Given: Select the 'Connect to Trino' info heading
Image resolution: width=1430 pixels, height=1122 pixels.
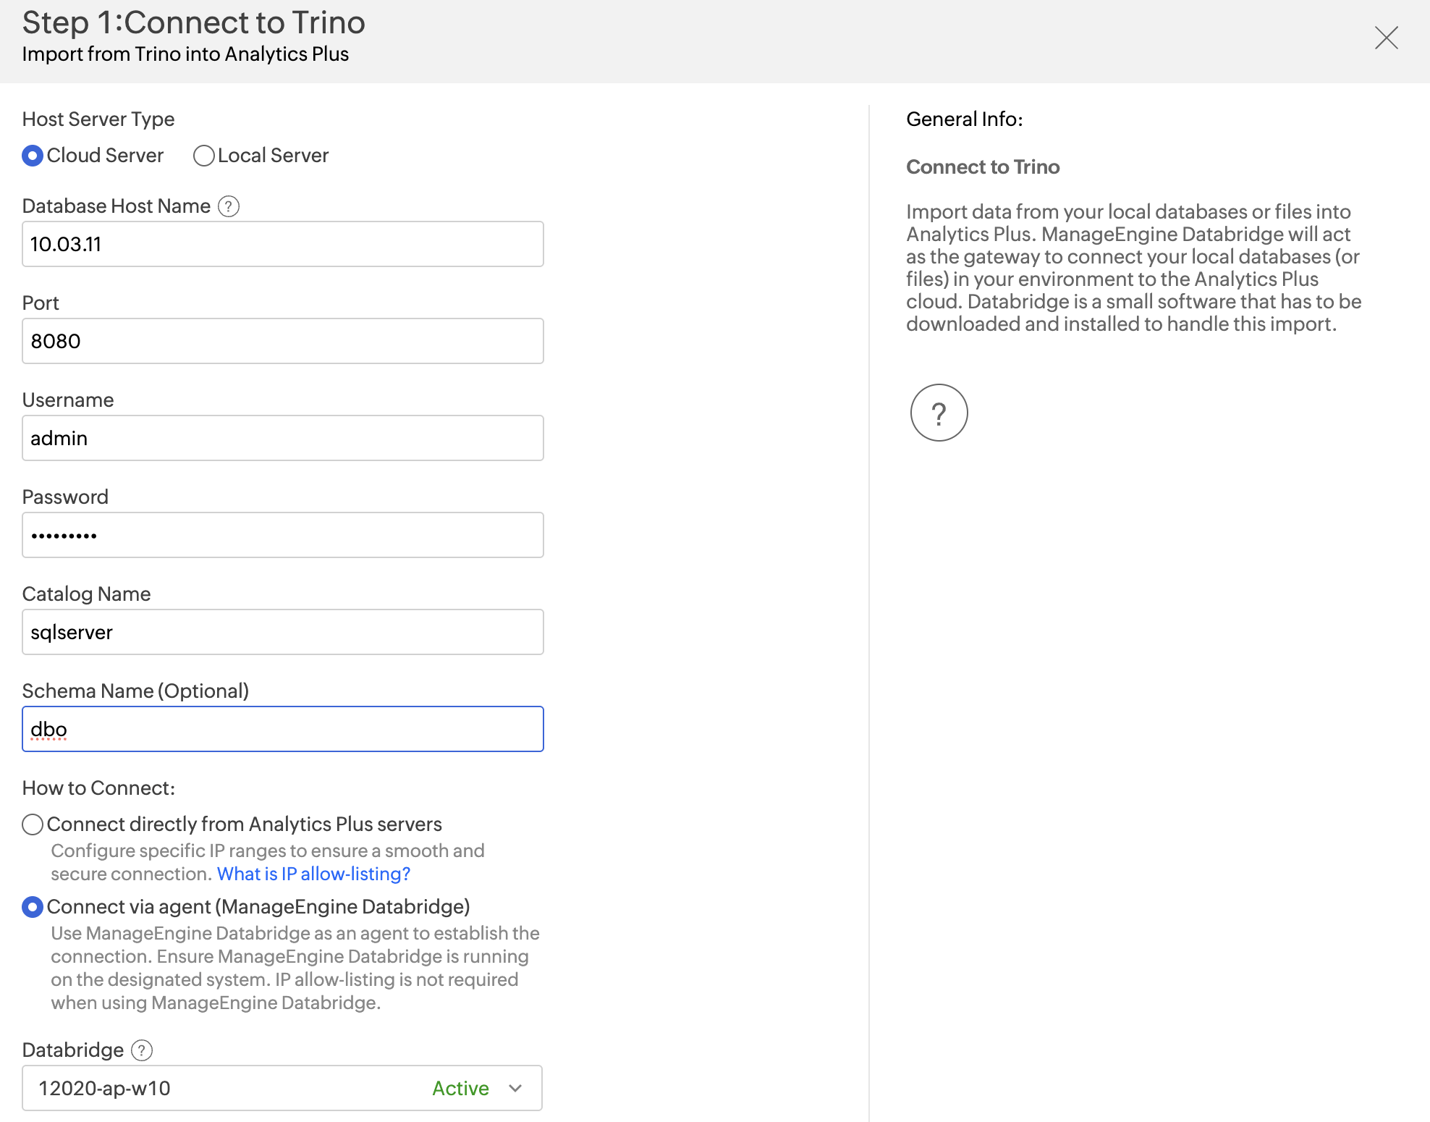Looking at the screenshot, I should [983, 167].
